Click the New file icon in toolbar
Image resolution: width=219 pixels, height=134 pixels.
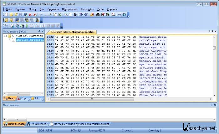[x=7, y=15]
